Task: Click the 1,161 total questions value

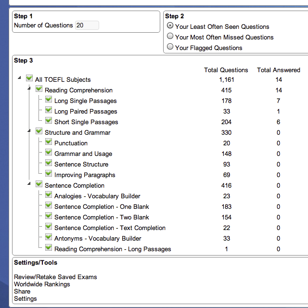Action: coord(227,80)
